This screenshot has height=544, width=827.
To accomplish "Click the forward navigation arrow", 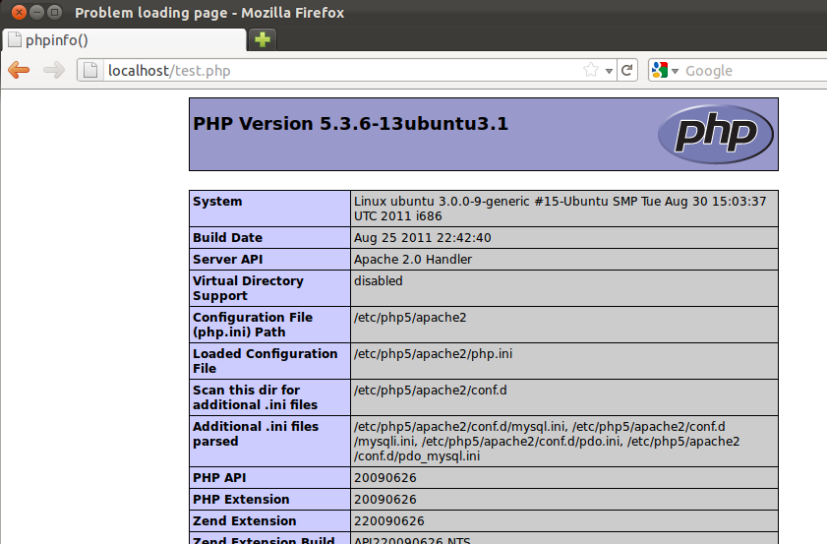I will (x=54, y=70).
